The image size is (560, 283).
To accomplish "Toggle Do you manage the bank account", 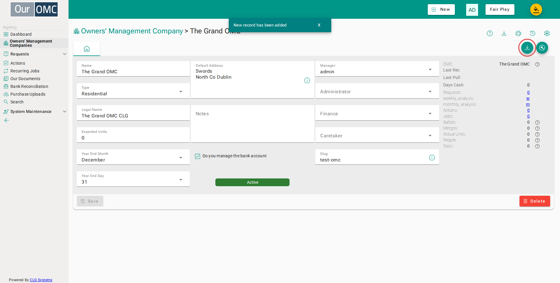I will pyautogui.click(x=197, y=156).
